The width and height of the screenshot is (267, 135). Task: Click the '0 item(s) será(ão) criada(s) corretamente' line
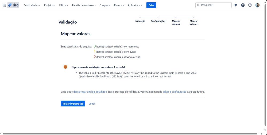pyautogui.click(x=116, y=46)
